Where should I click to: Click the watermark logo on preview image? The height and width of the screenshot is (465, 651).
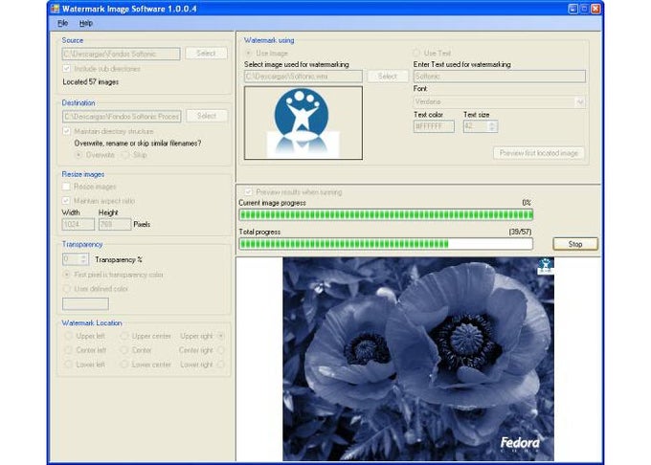coord(546,266)
